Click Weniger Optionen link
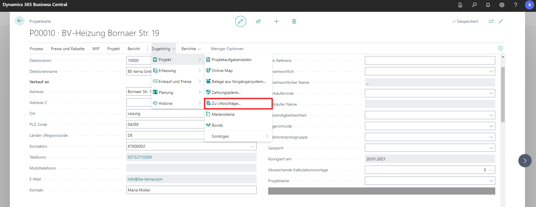Image resolution: width=536 pixels, height=207 pixels. coord(227,49)
